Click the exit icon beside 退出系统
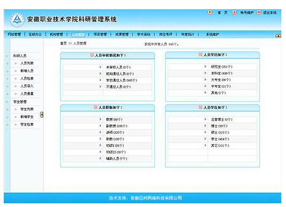Image resolution: width=286 pixels, height=207 pixels. click(x=259, y=12)
